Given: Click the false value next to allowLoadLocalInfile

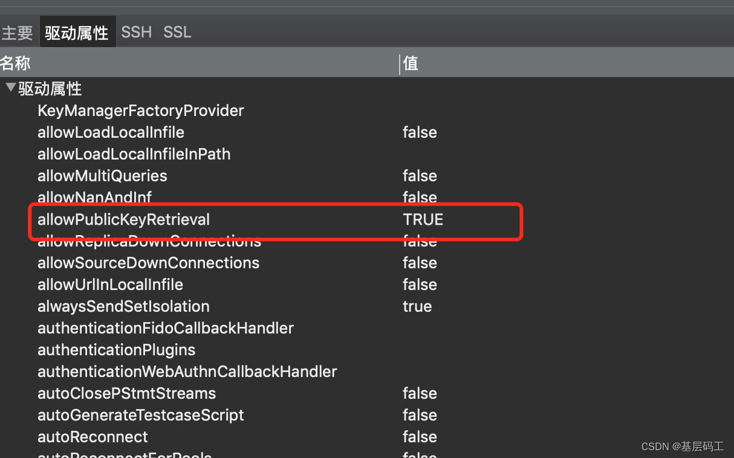Looking at the screenshot, I should (x=420, y=132).
